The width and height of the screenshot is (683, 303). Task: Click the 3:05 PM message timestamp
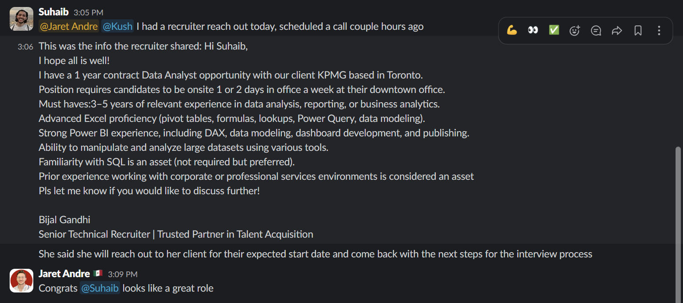[x=89, y=13]
